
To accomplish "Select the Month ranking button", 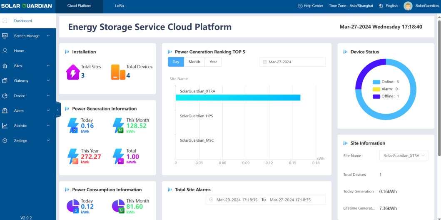I will [x=194, y=62].
